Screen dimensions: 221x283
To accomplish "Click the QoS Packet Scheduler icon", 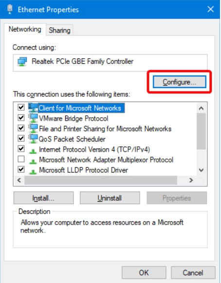I will point(33,139).
